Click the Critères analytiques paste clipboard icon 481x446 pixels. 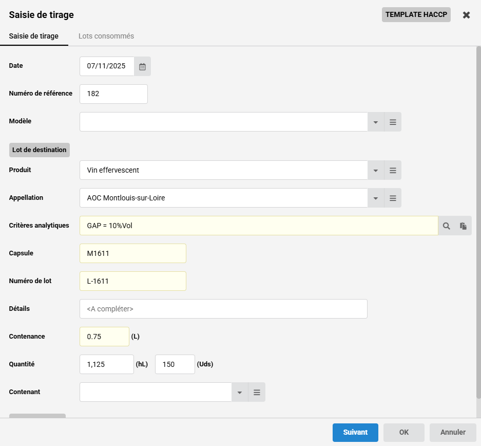tap(463, 226)
